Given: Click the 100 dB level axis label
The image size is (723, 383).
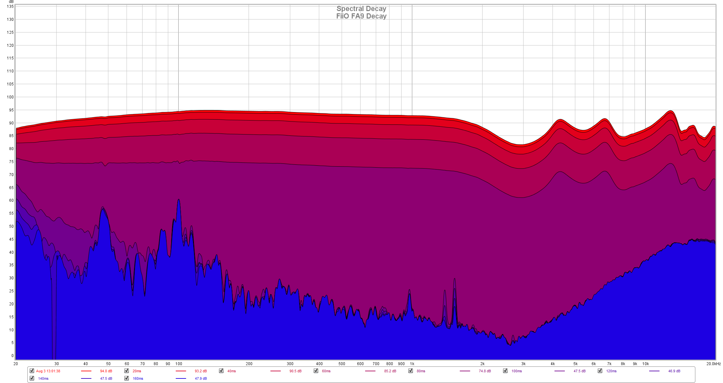Looking at the screenshot, I should (10, 97).
